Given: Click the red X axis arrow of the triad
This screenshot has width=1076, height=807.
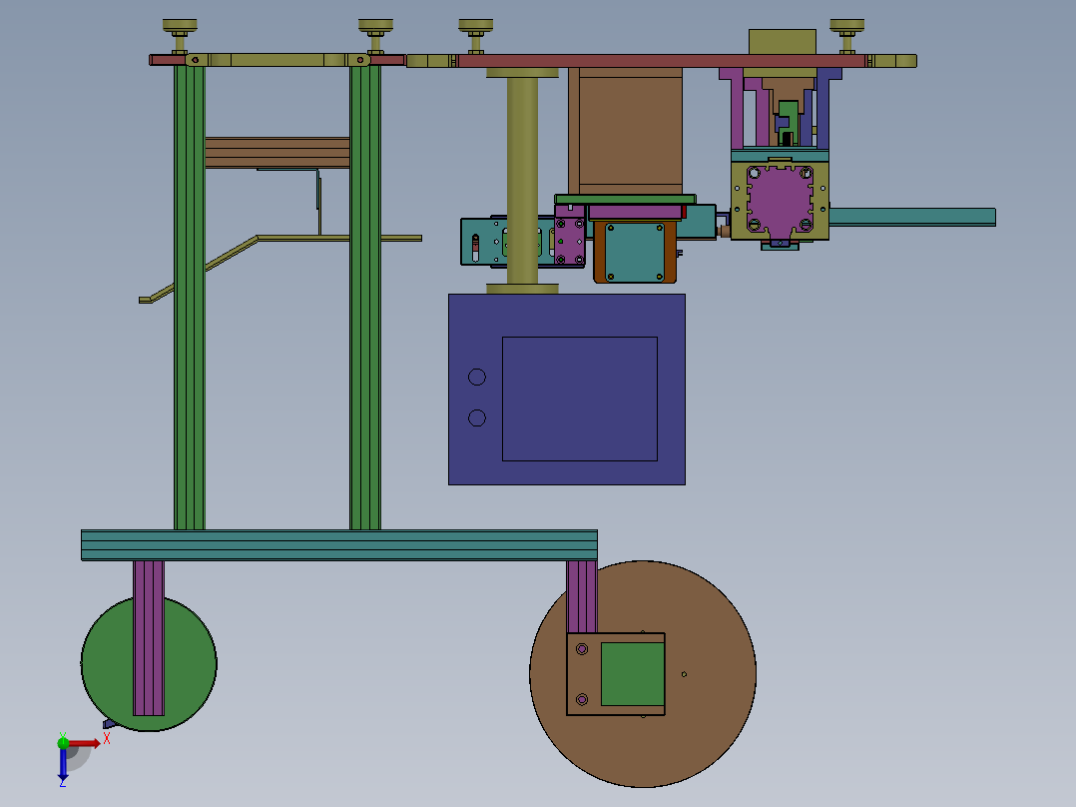Looking at the screenshot, I should (84, 743).
